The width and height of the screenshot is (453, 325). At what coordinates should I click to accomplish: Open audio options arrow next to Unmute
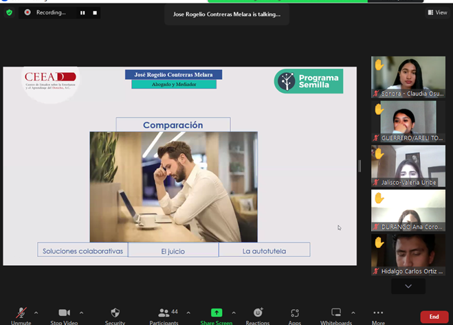pos(36,313)
